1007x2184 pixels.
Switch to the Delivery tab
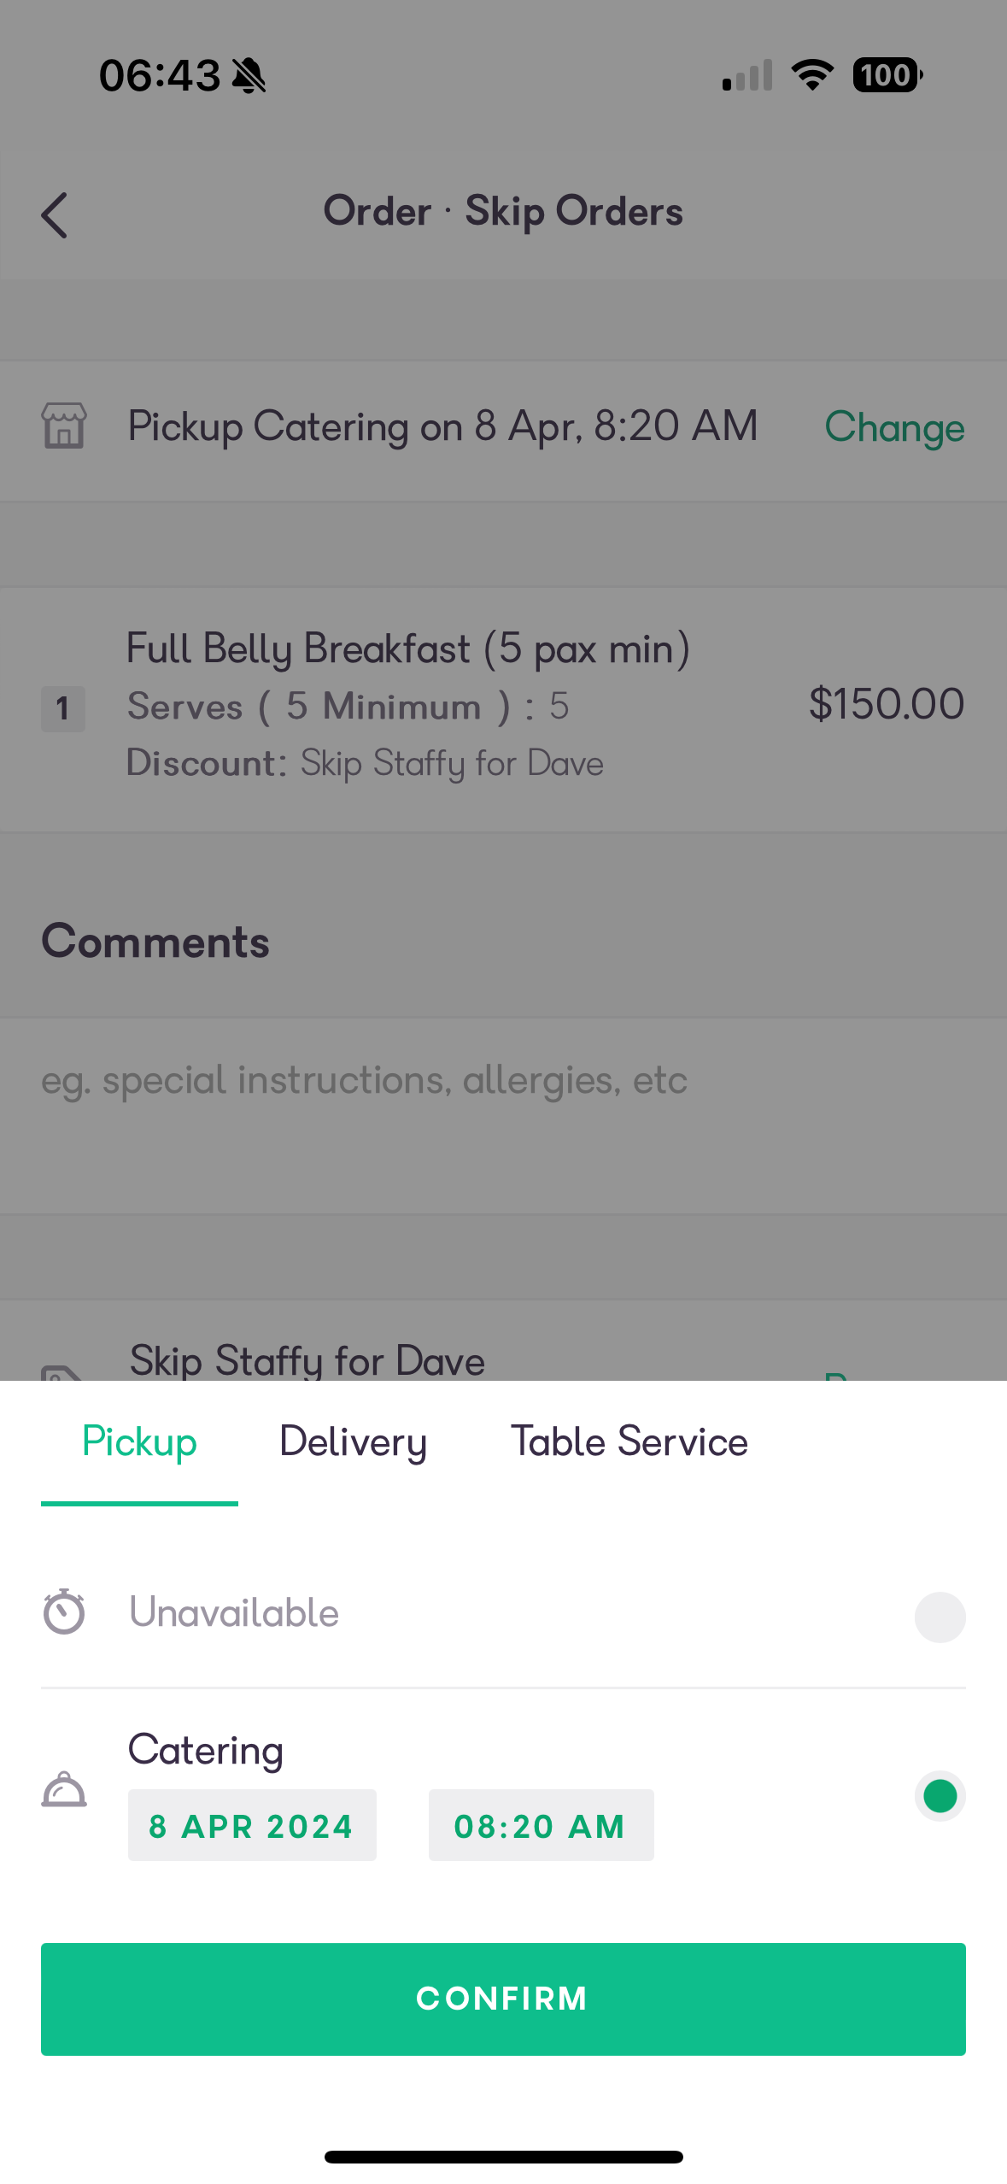tap(353, 1443)
